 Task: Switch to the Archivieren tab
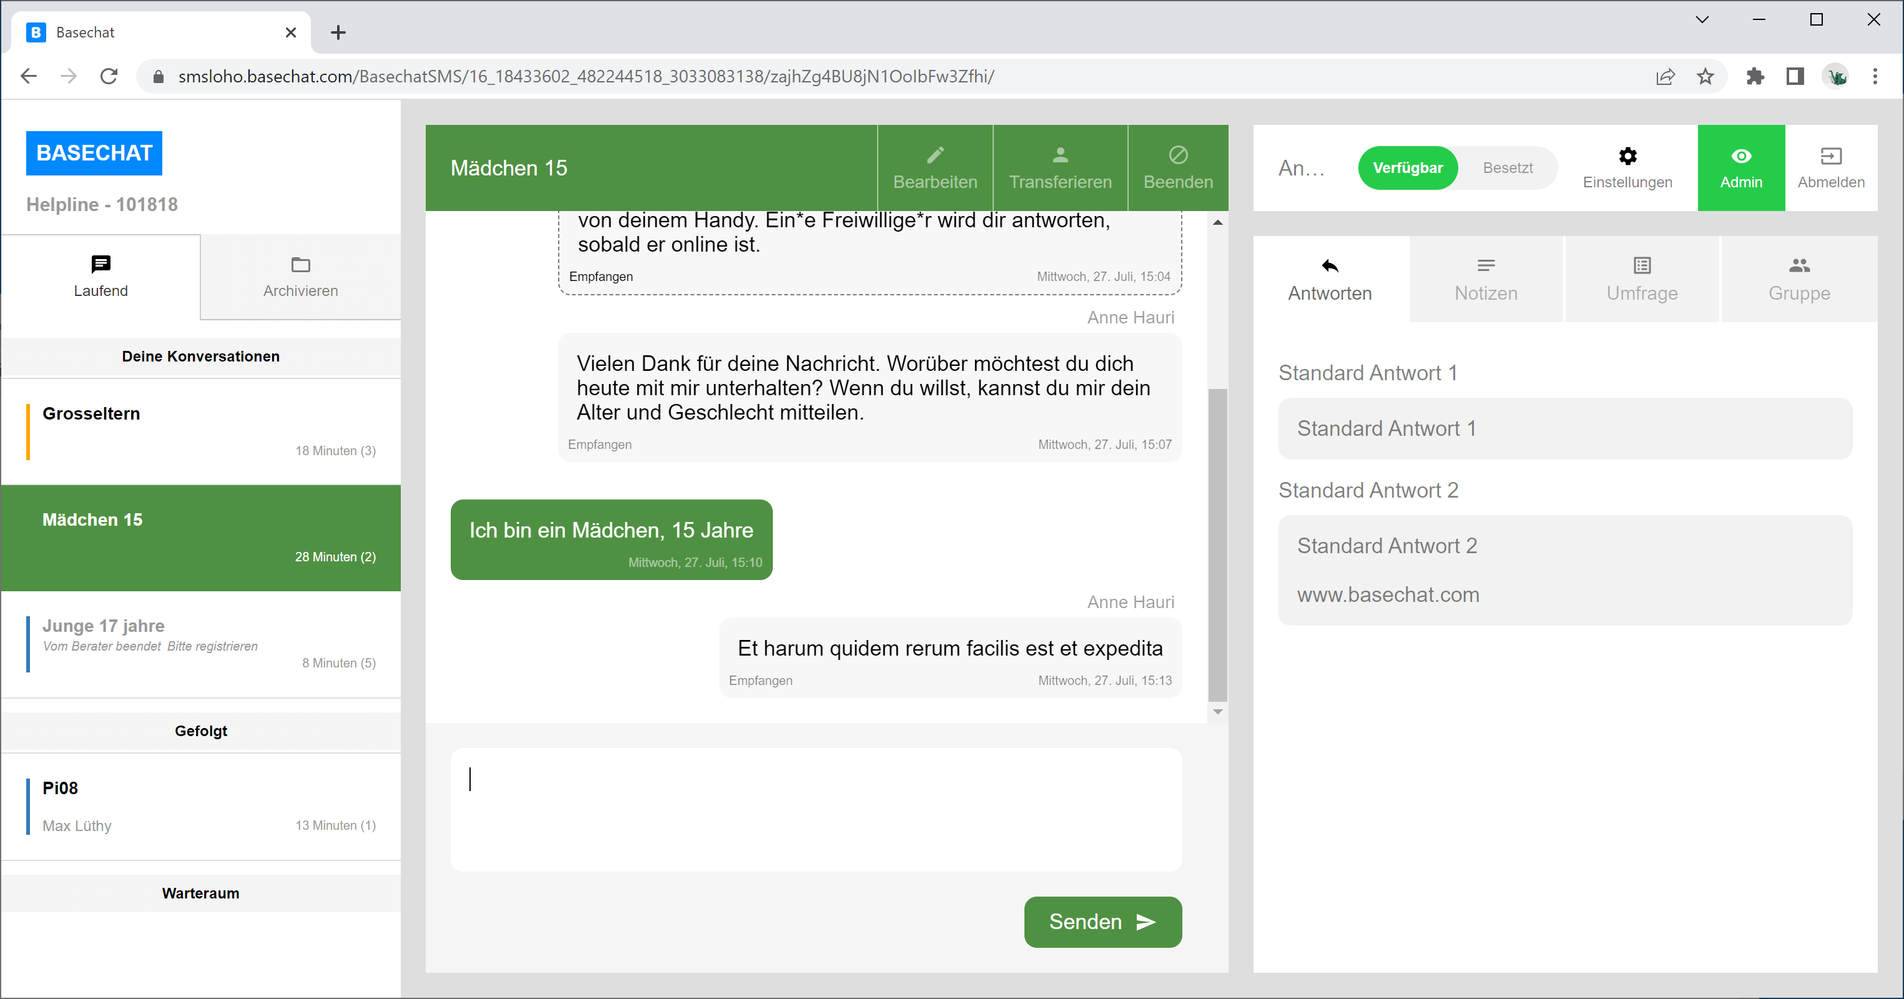[x=300, y=277]
